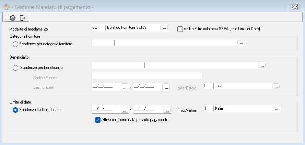Open lookup for Beneficiario field
Viewport: 305px width, 145px height.
coord(262,65)
